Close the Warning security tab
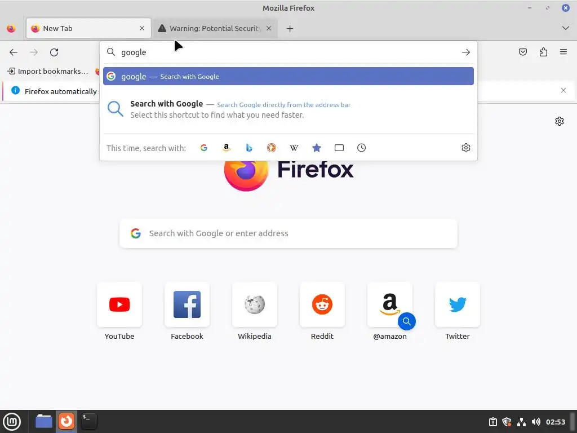Viewport: 577px width, 433px height. (x=269, y=28)
